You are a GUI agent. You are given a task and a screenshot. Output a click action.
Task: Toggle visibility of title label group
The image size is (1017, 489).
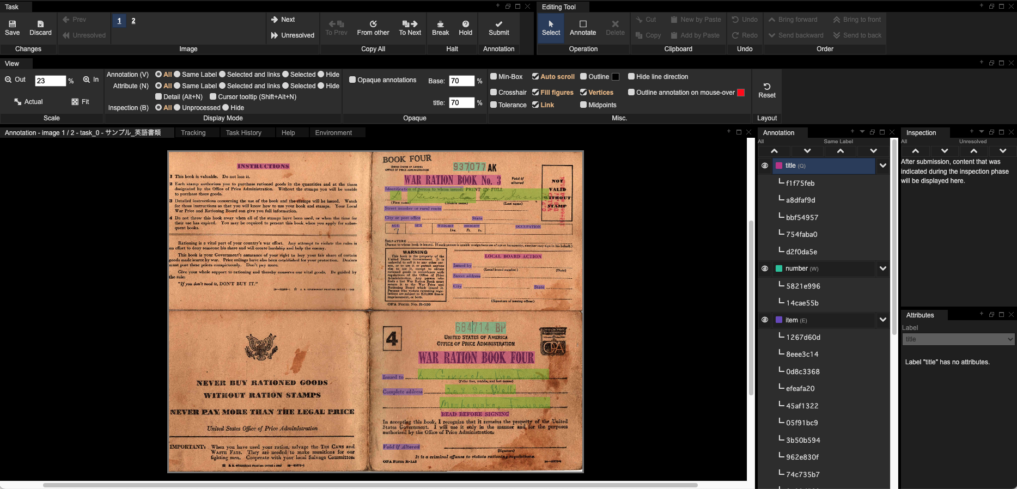point(765,166)
